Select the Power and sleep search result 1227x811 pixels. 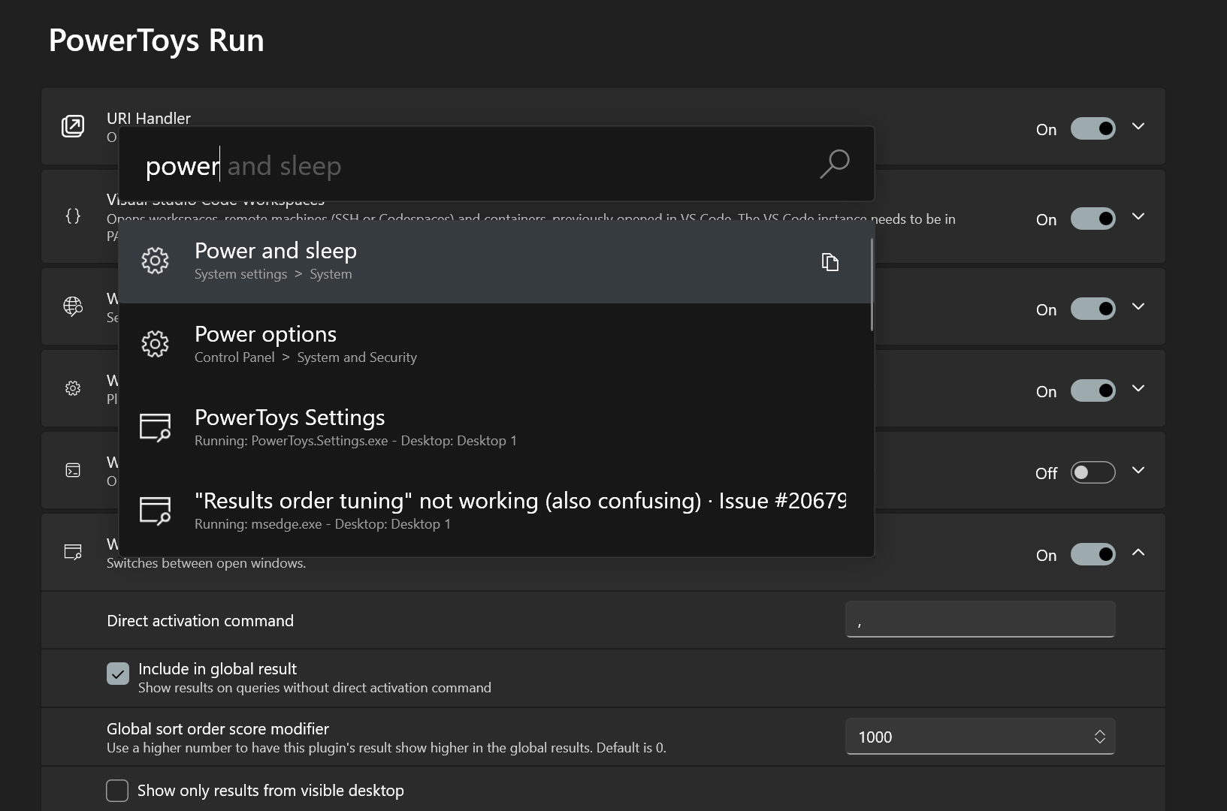[451, 261]
